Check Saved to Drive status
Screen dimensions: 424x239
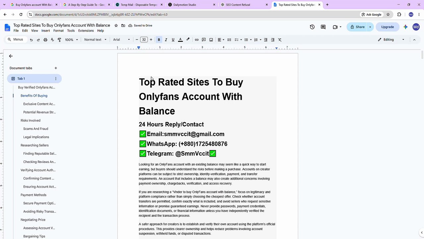point(140,26)
